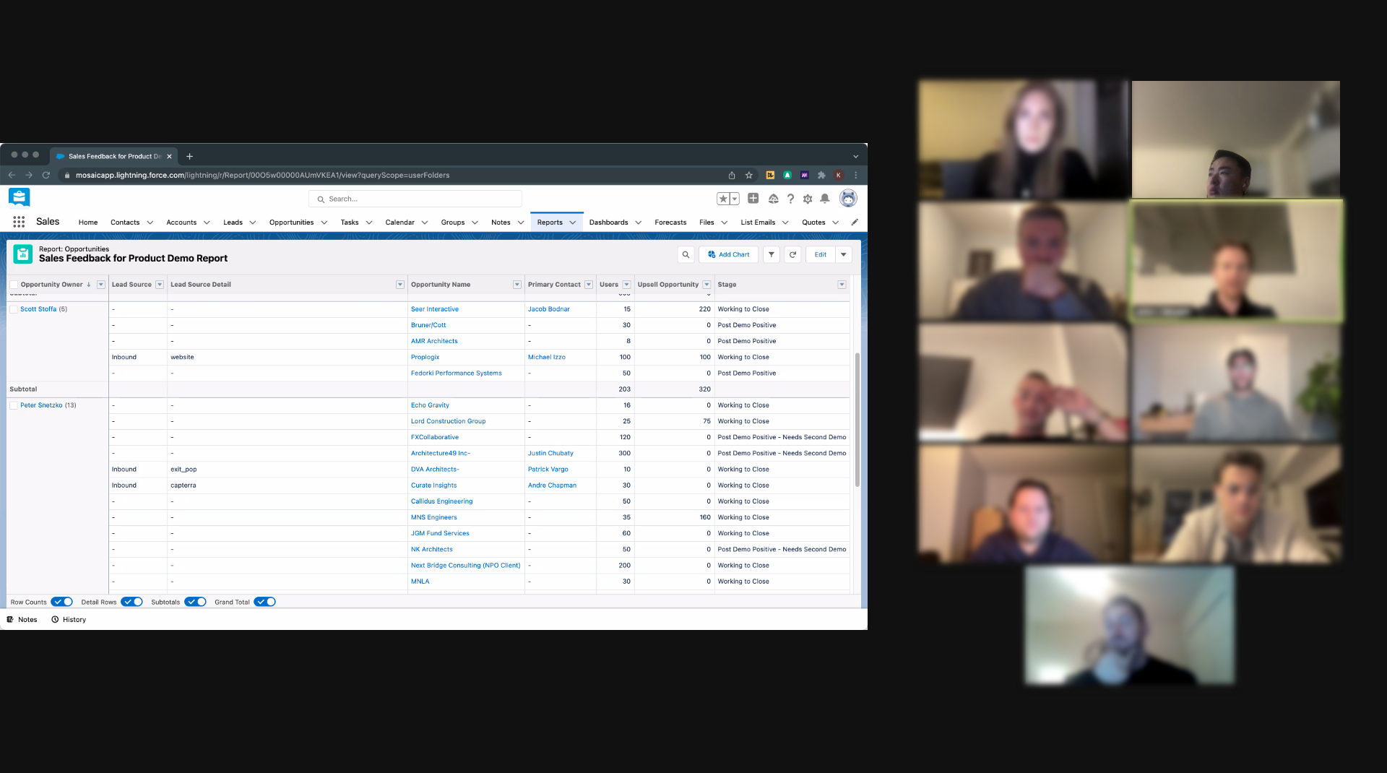Open the report table search icon
Image resolution: width=1387 pixels, height=773 pixels.
click(x=686, y=254)
